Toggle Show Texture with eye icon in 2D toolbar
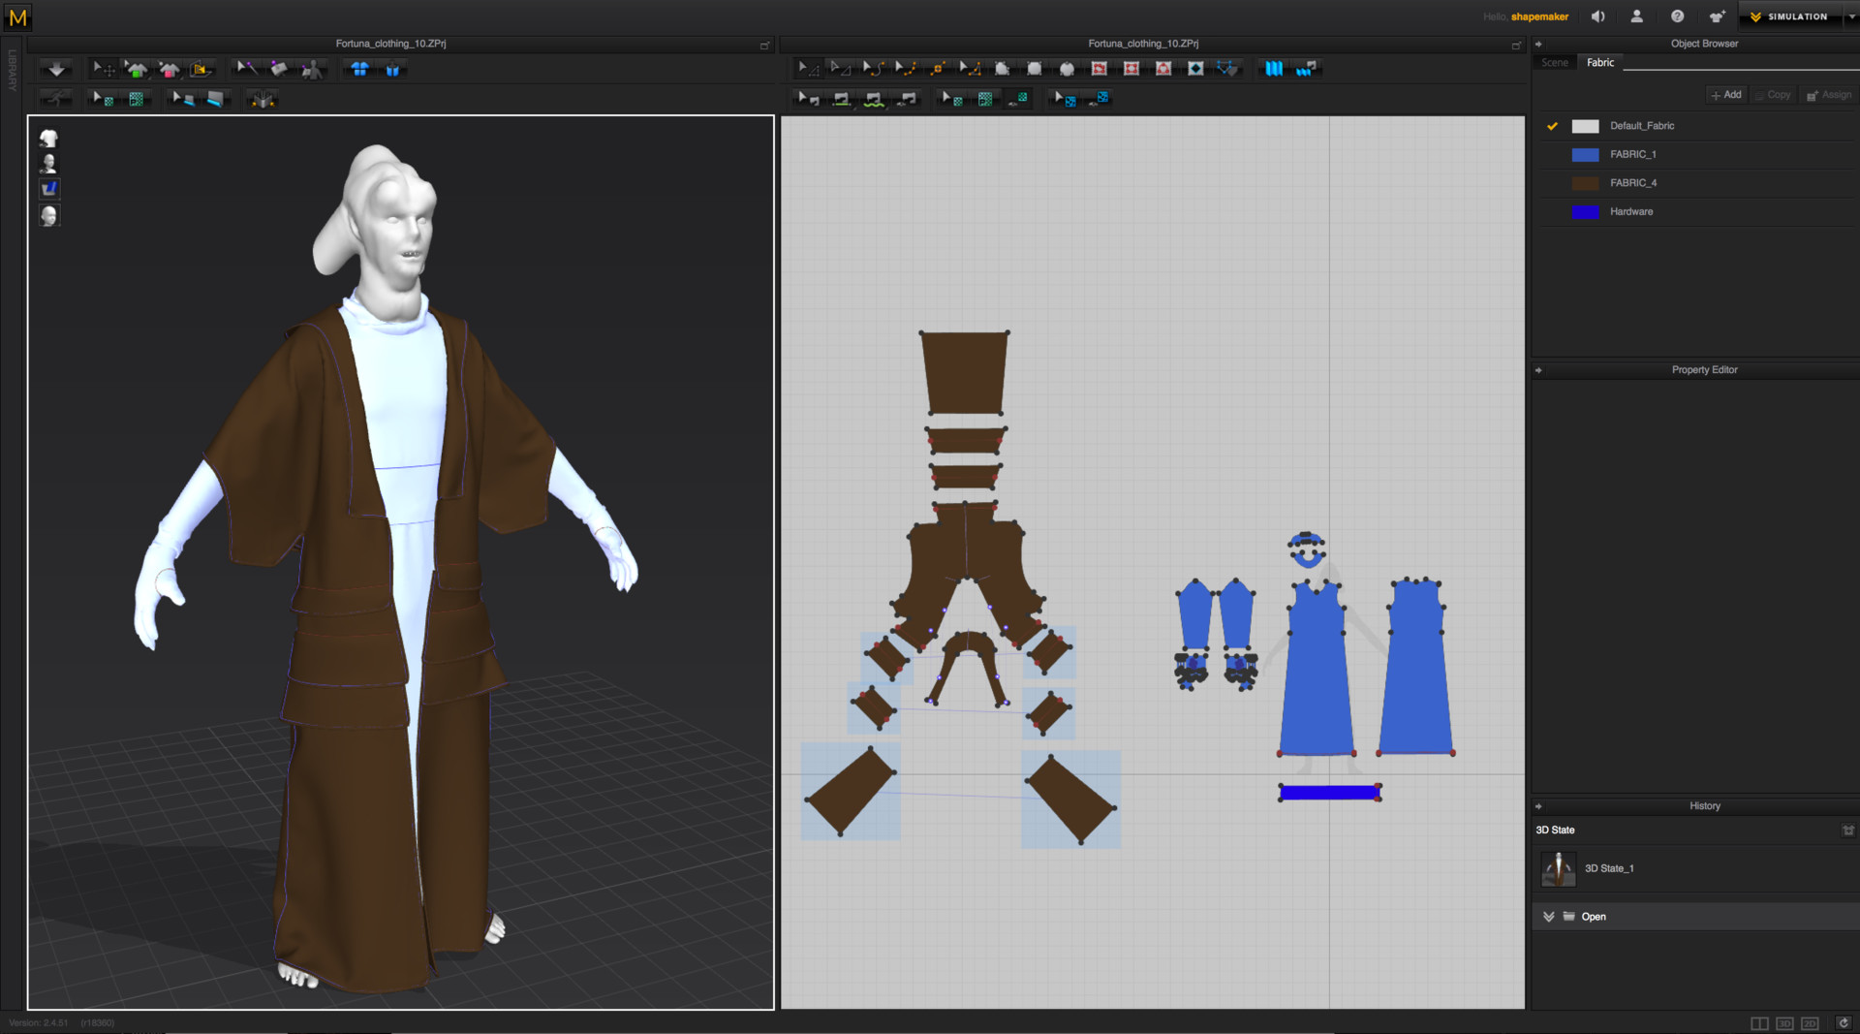Screen dimensions: 1860x1034 (x=1017, y=98)
